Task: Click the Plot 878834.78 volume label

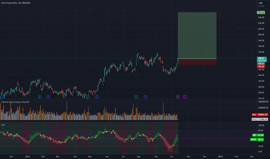Action: [260, 115]
